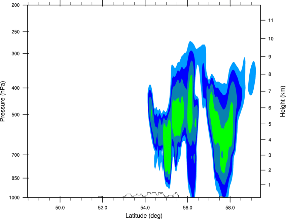Click latitude tick label 52.0
The image size is (286, 219).
(x=103, y=208)
